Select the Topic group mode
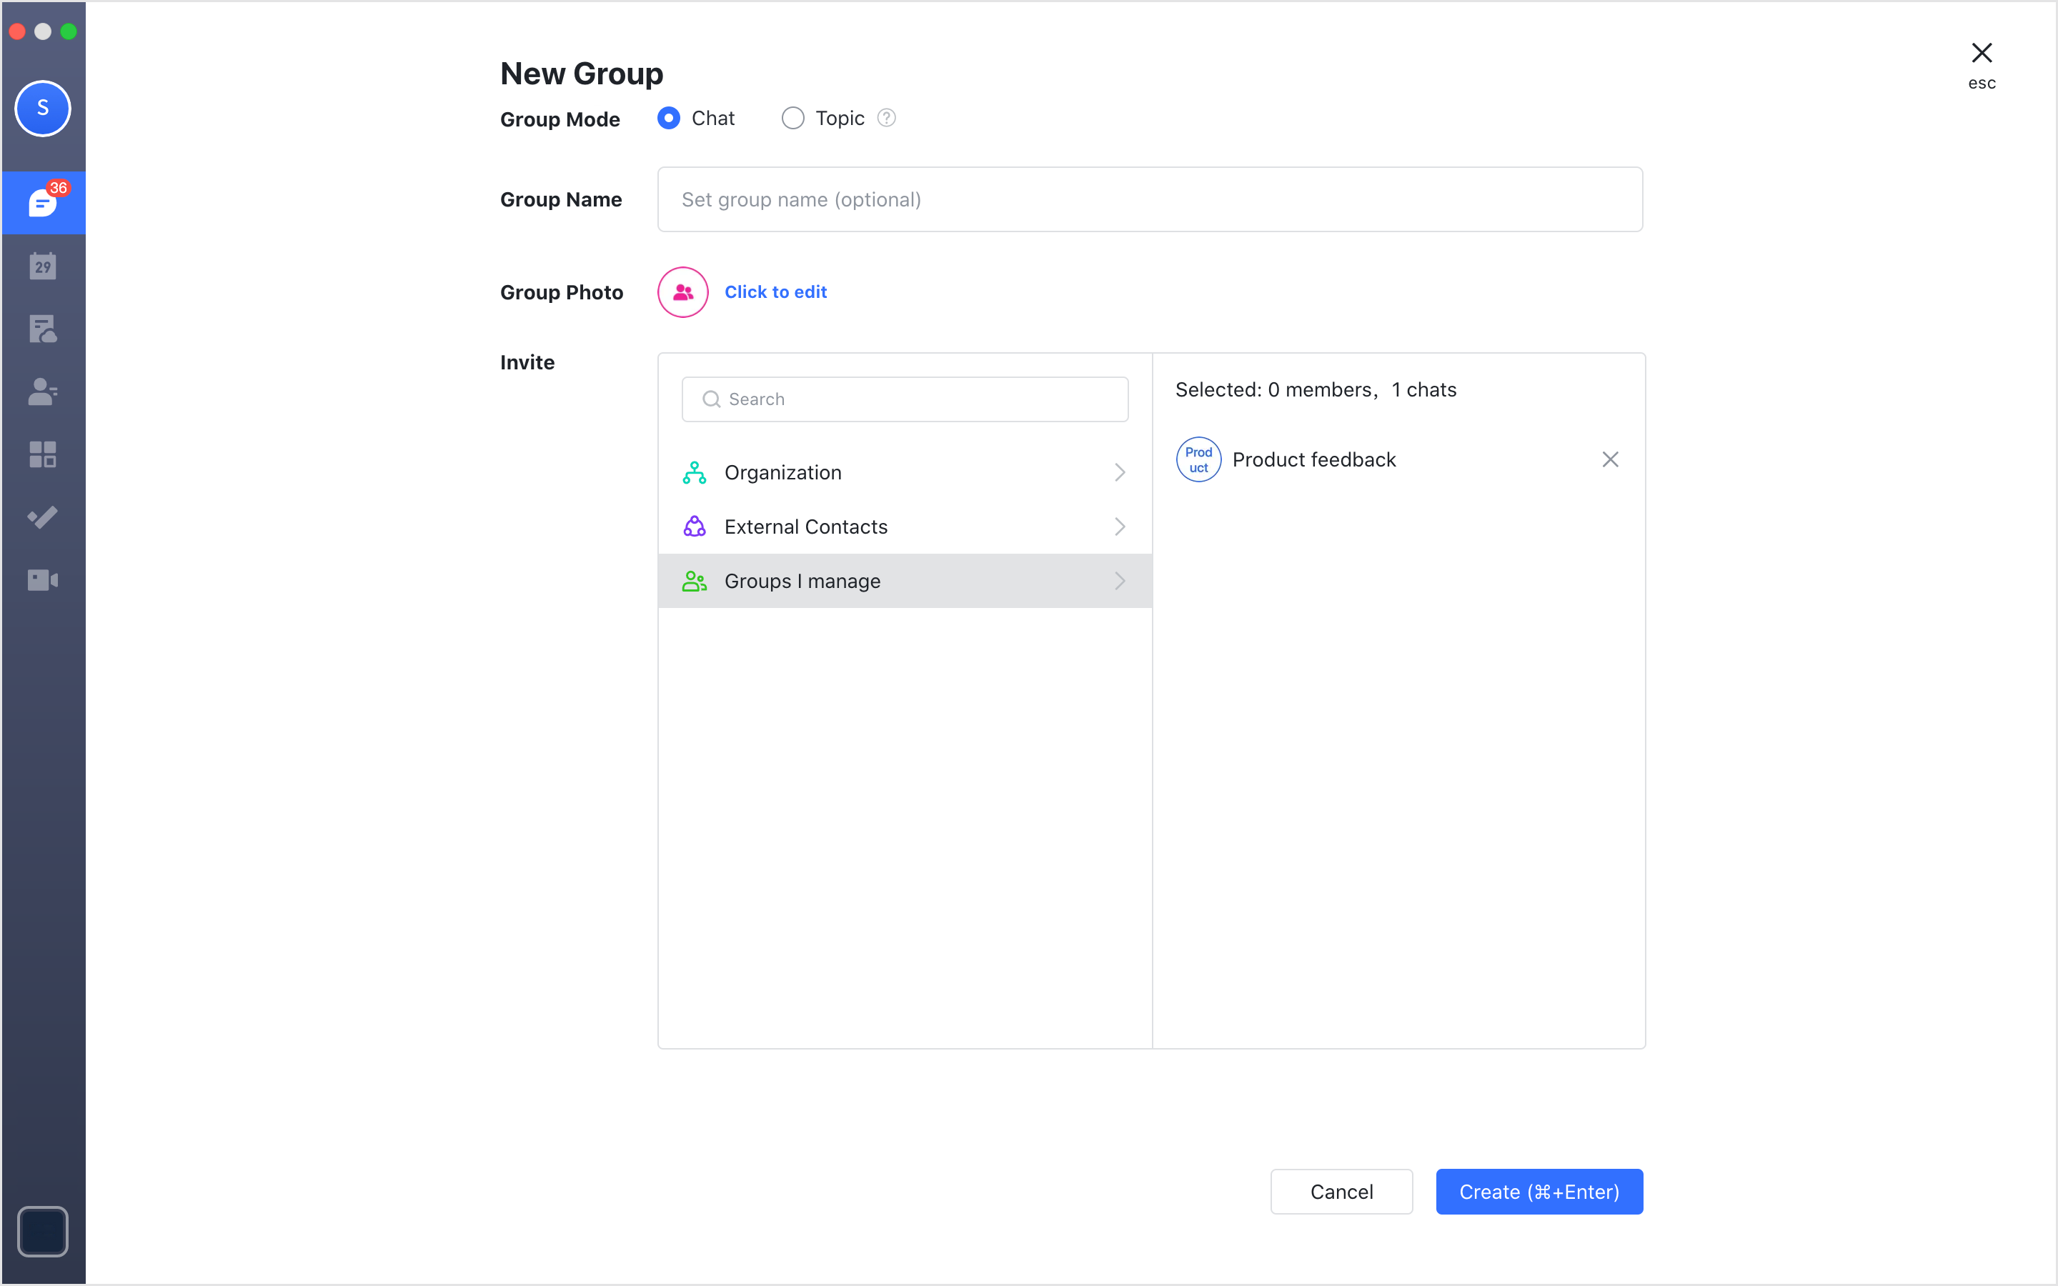 (x=792, y=118)
